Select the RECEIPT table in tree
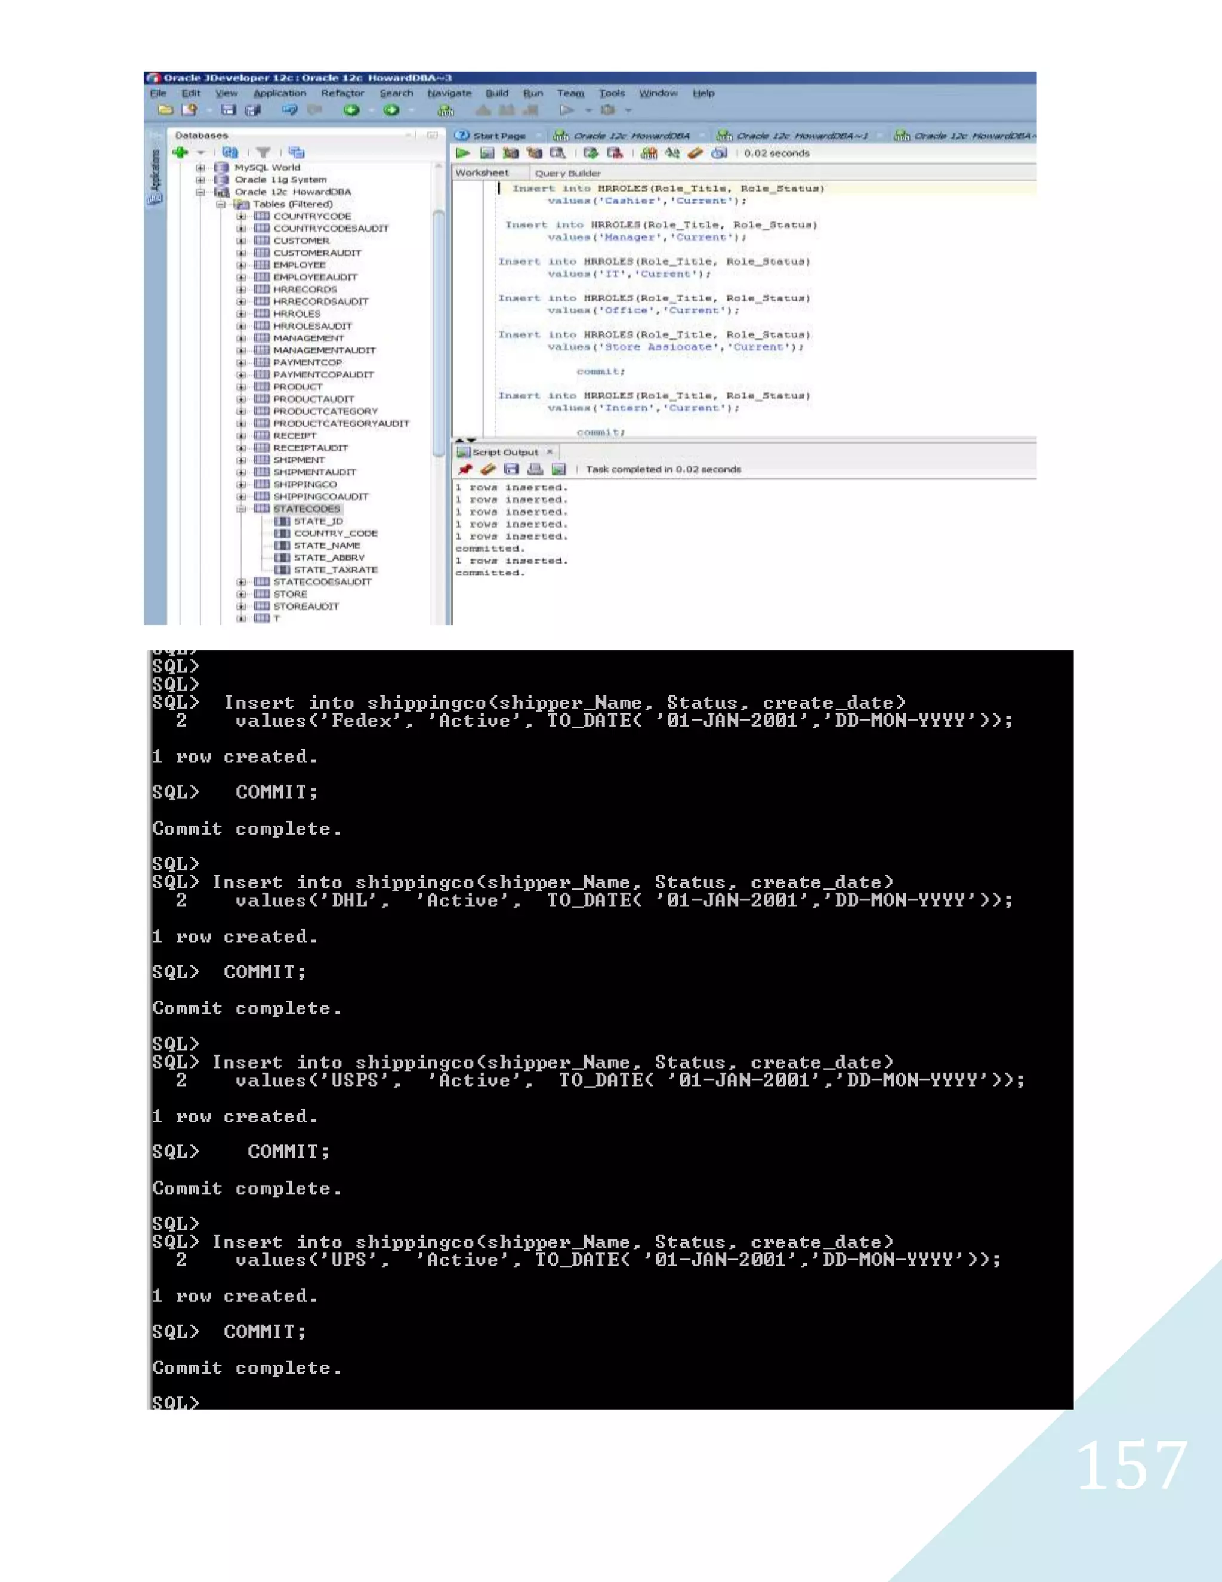Image resolution: width=1222 pixels, height=1582 pixels. coord(295,435)
